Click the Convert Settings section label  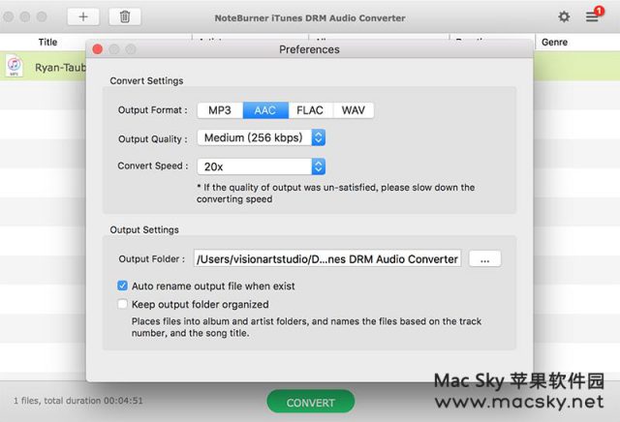(x=146, y=80)
